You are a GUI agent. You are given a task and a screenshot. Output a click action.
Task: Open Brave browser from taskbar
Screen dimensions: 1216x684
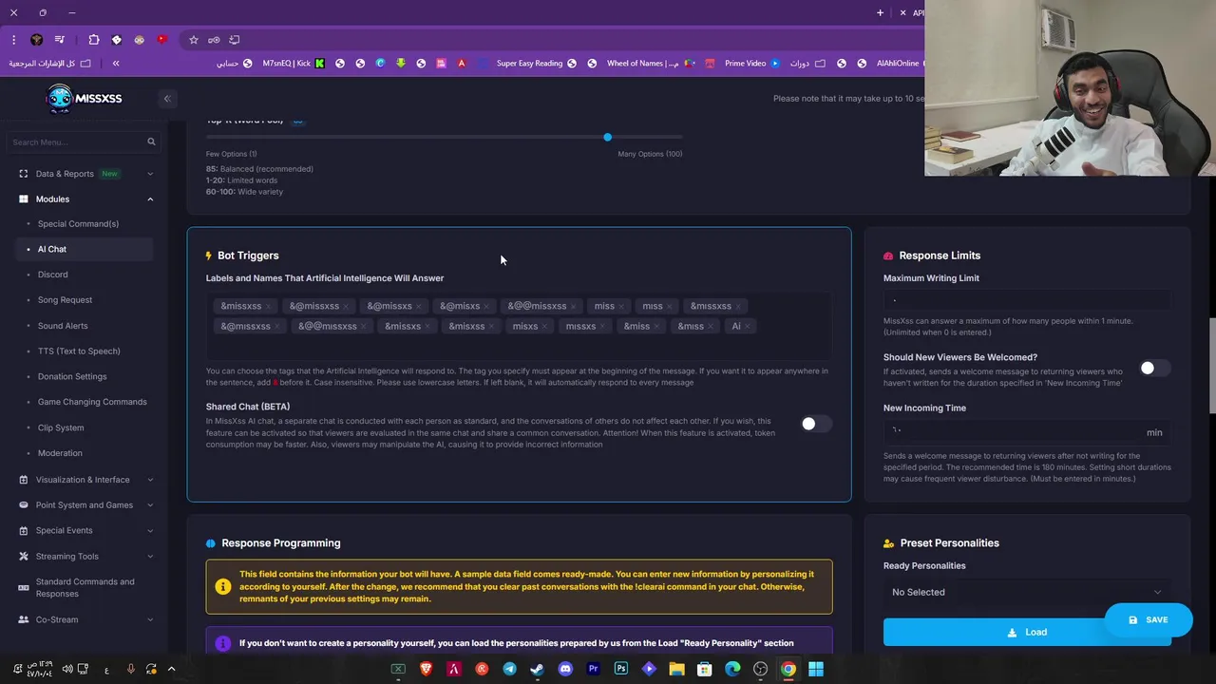tap(426, 669)
